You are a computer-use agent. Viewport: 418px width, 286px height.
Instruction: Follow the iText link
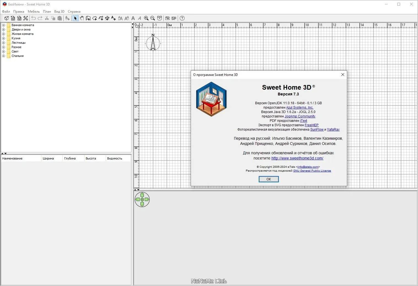[x=304, y=121]
